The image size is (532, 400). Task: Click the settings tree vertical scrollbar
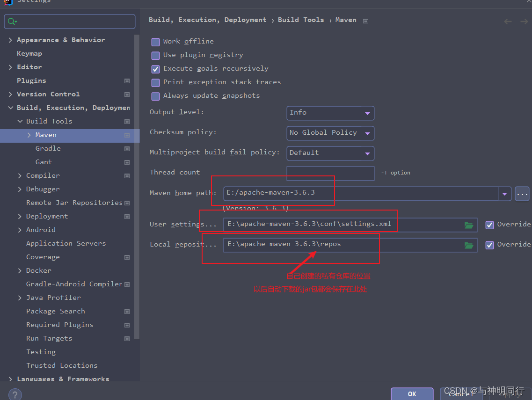coord(137,187)
